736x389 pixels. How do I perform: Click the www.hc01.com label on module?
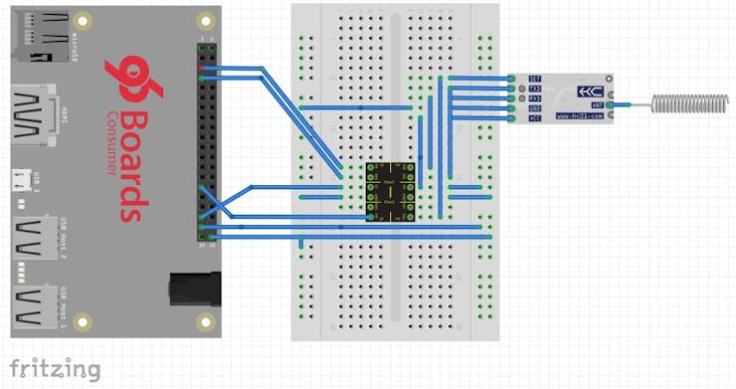pos(580,115)
